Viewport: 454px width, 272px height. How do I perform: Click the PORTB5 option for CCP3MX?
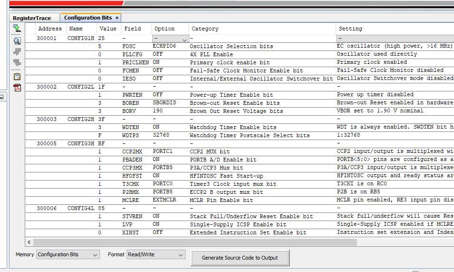(x=162, y=168)
